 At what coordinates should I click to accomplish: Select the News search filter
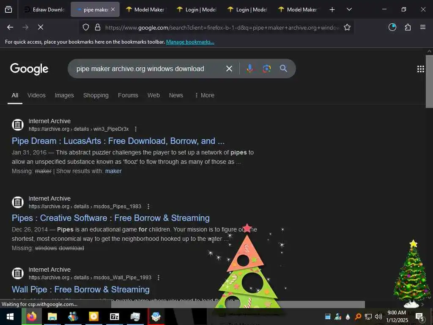(176, 95)
